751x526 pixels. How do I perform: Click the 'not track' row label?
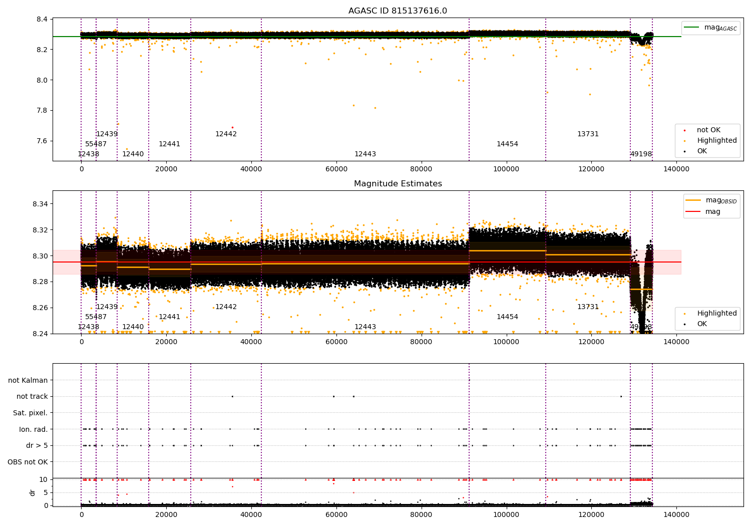(32, 396)
